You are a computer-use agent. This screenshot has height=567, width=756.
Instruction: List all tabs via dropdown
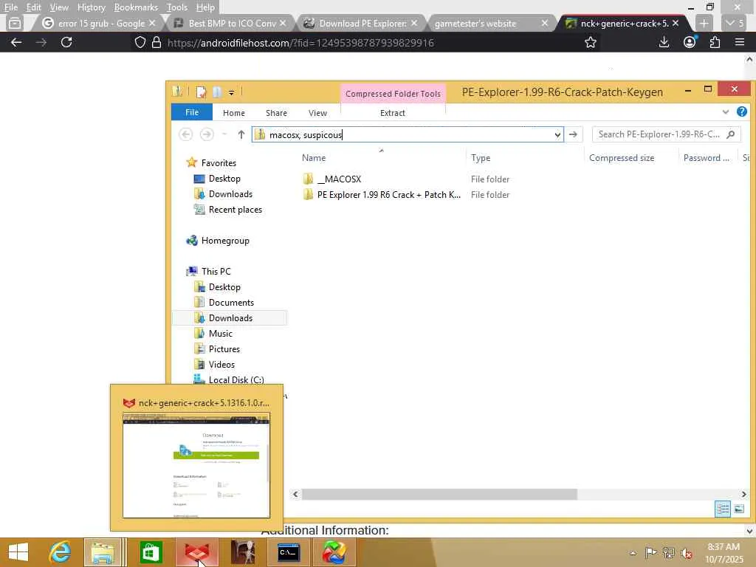point(735,23)
